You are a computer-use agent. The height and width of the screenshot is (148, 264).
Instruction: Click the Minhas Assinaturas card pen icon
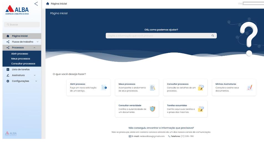250,88
